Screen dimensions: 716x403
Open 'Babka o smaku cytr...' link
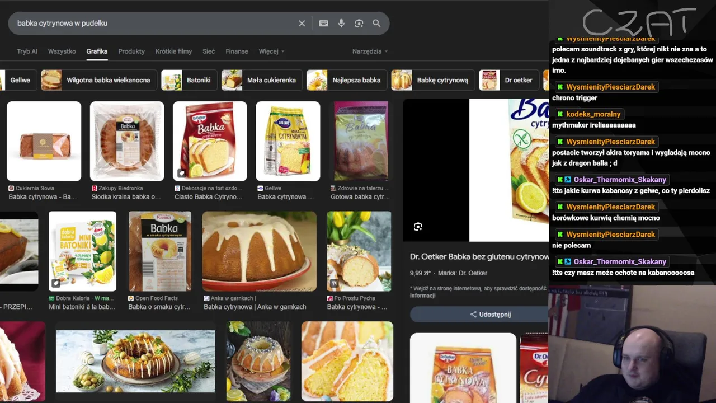click(159, 307)
